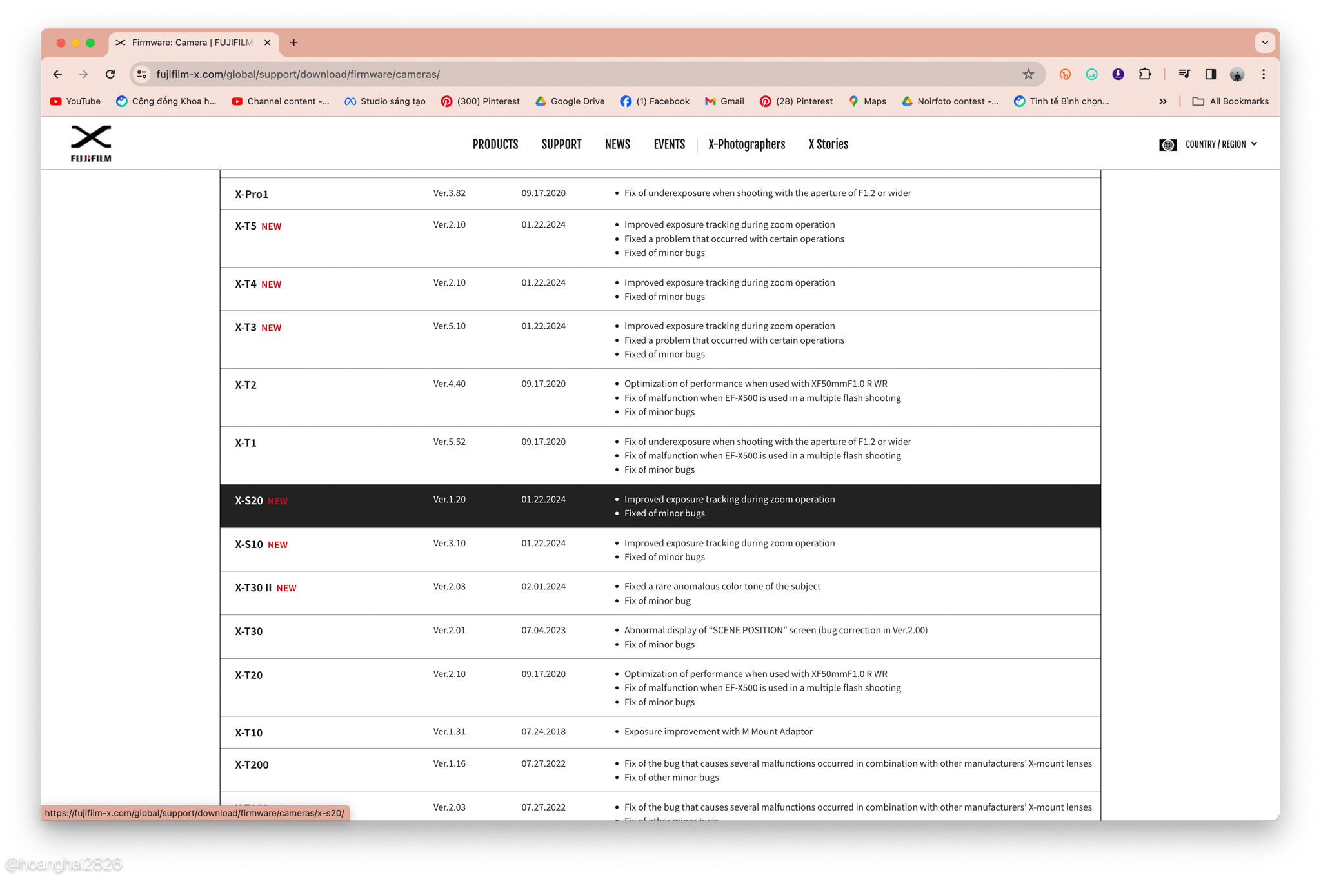Open X-T3 firmware link
Screen dimensions: 1321x875
pos(660,339)
